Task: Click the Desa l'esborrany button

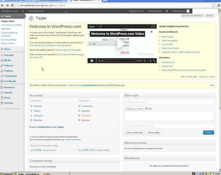Action: tap(135, 133)
